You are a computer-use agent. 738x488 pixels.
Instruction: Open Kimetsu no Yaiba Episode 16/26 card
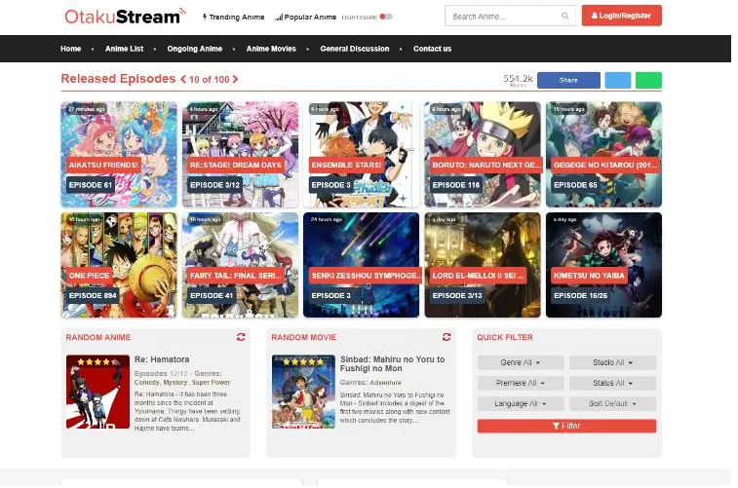pyautogui.click(x=603, y=265)
